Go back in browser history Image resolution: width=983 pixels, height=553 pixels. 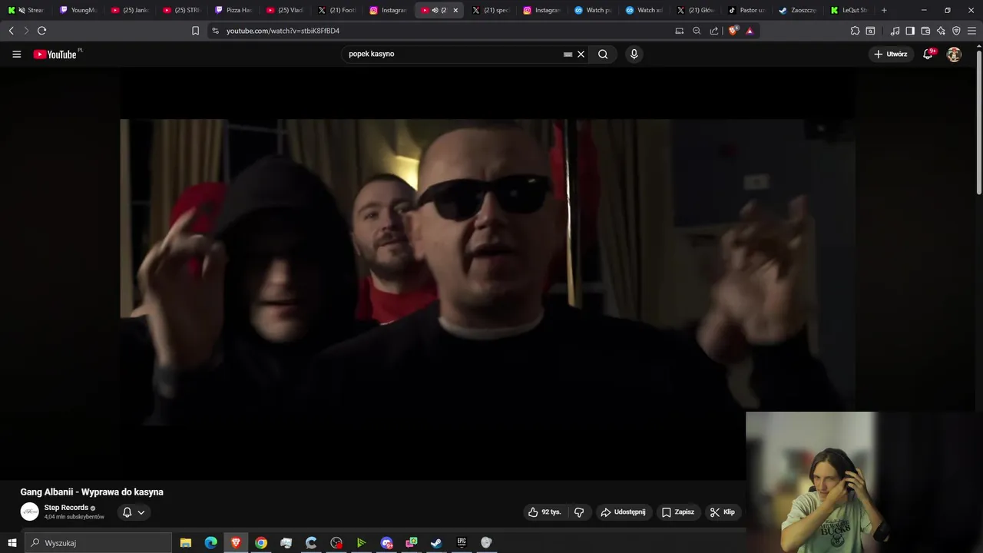click(11, 31)
